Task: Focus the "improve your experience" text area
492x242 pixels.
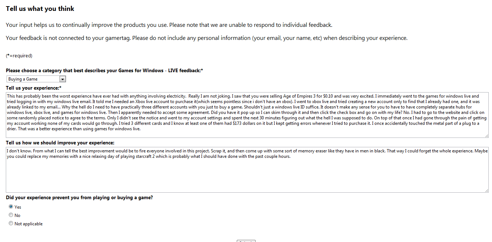Action: (247, 174)
